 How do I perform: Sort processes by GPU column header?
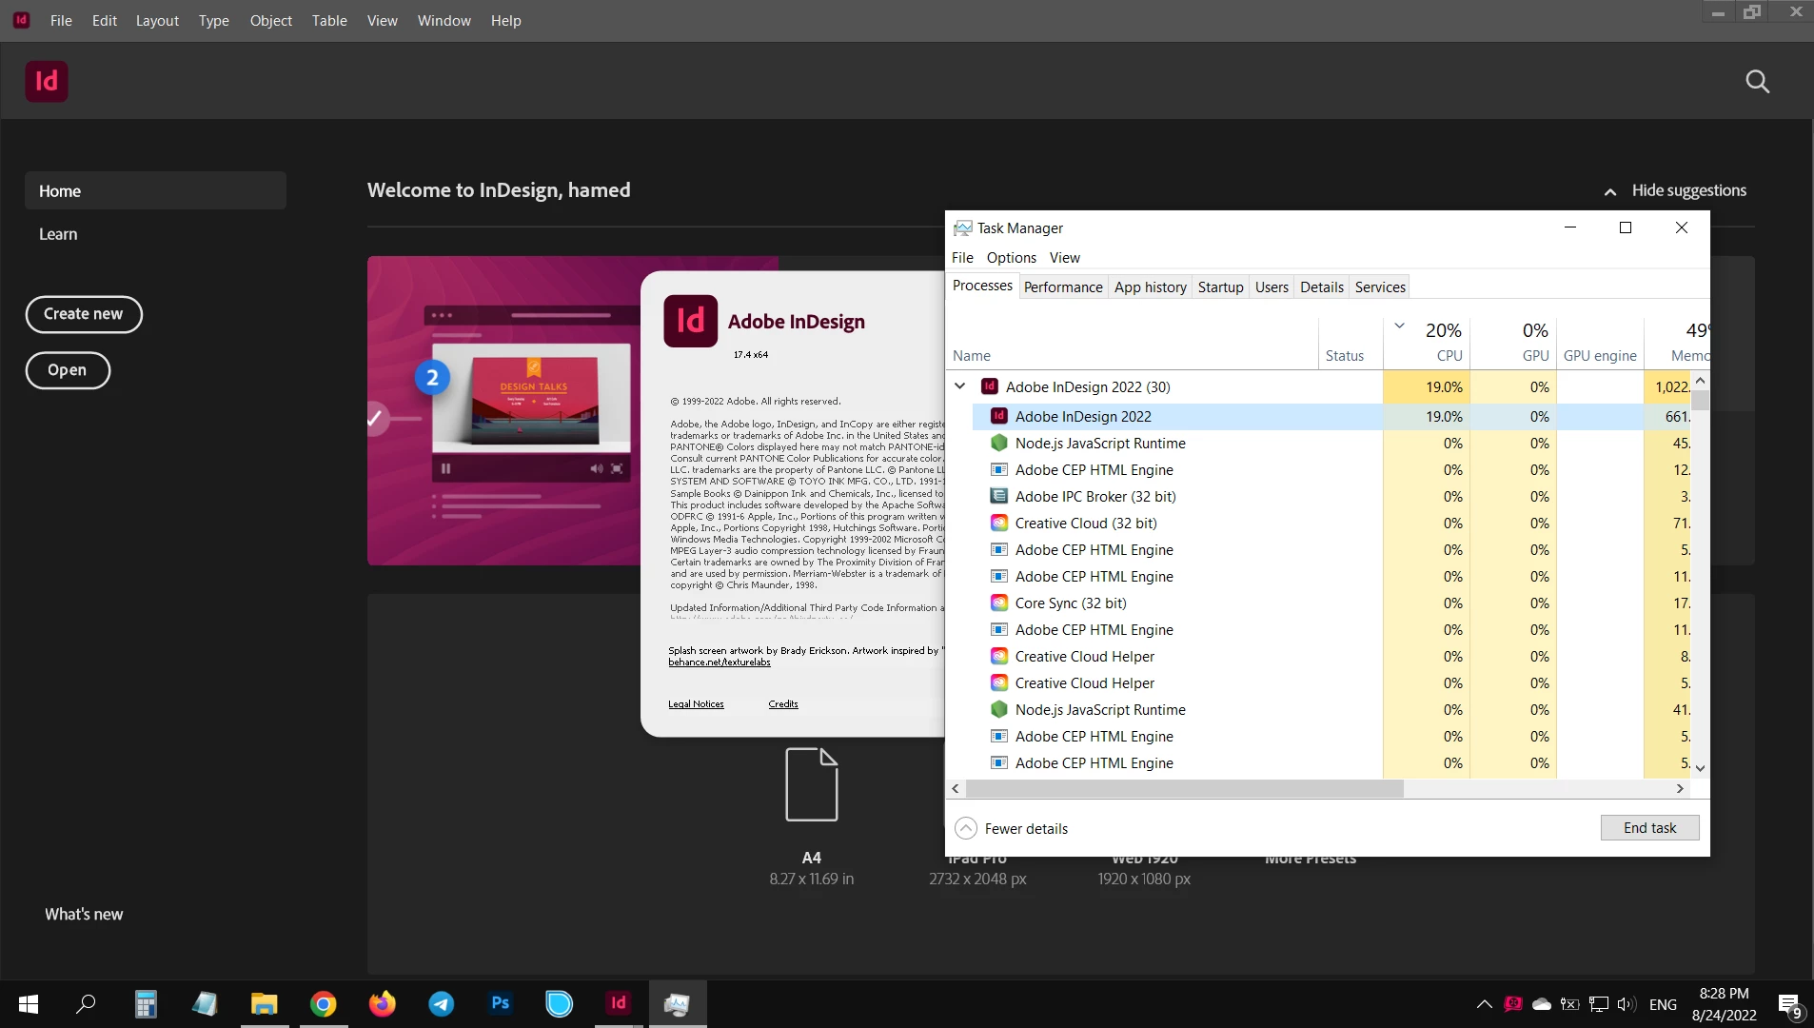coord(1511,343)
